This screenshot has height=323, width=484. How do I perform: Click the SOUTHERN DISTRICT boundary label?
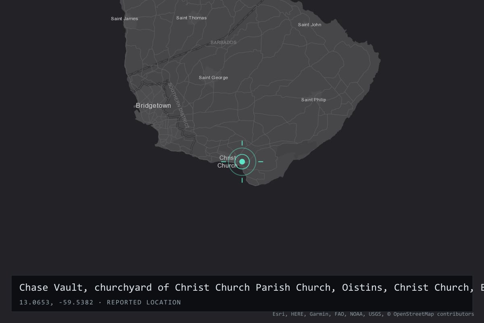tap(179, 105)
